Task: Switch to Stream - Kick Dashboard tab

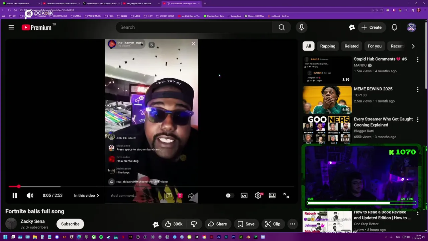Action: [20, 3]
